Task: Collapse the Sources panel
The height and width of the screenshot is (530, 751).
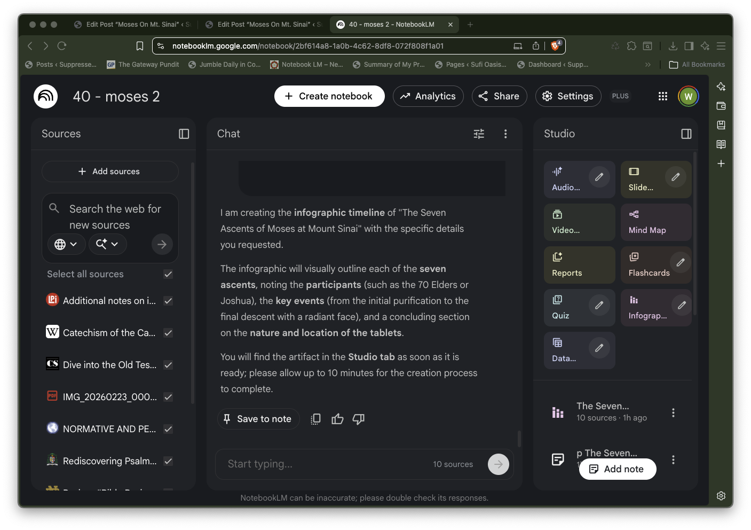Action: [x=184, y=134]
